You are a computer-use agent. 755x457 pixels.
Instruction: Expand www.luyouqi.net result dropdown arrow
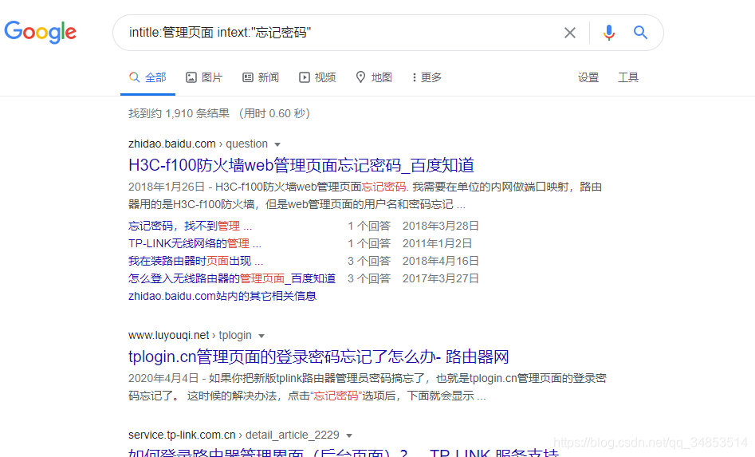tap(261, 336)
